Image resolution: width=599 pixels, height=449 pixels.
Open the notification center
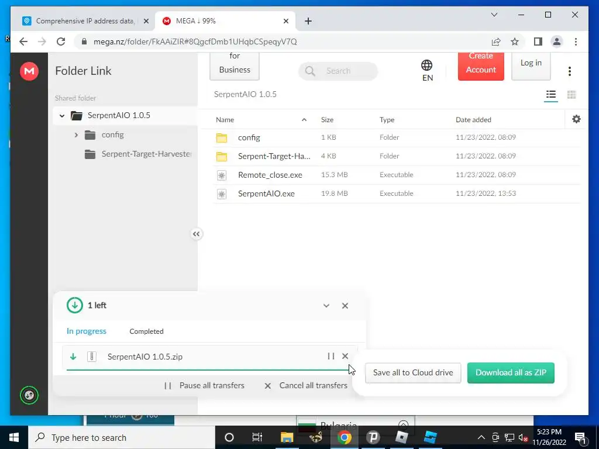click(x=580, y=437)
